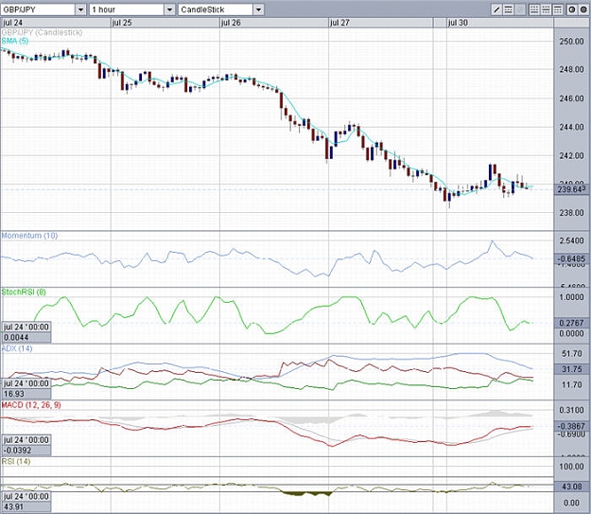Image resolution: width=591 pixels, height=514 pixels.
Task: Select the MACD (12, 26, 9) indicator label
Action: 31,405
